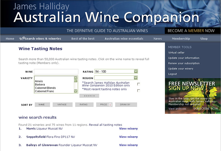221x151 pixels.
Task: Select Cabernet Blends in the variety list
Action: 45,88
